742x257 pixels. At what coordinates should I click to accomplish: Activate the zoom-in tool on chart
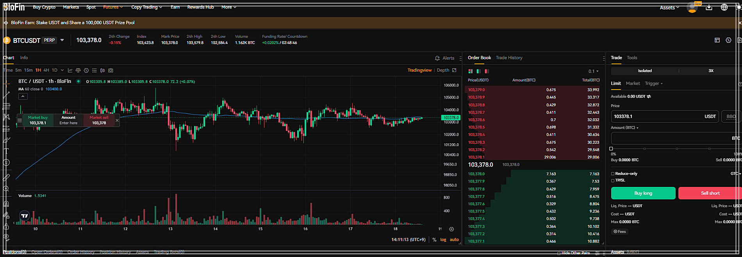6,189
